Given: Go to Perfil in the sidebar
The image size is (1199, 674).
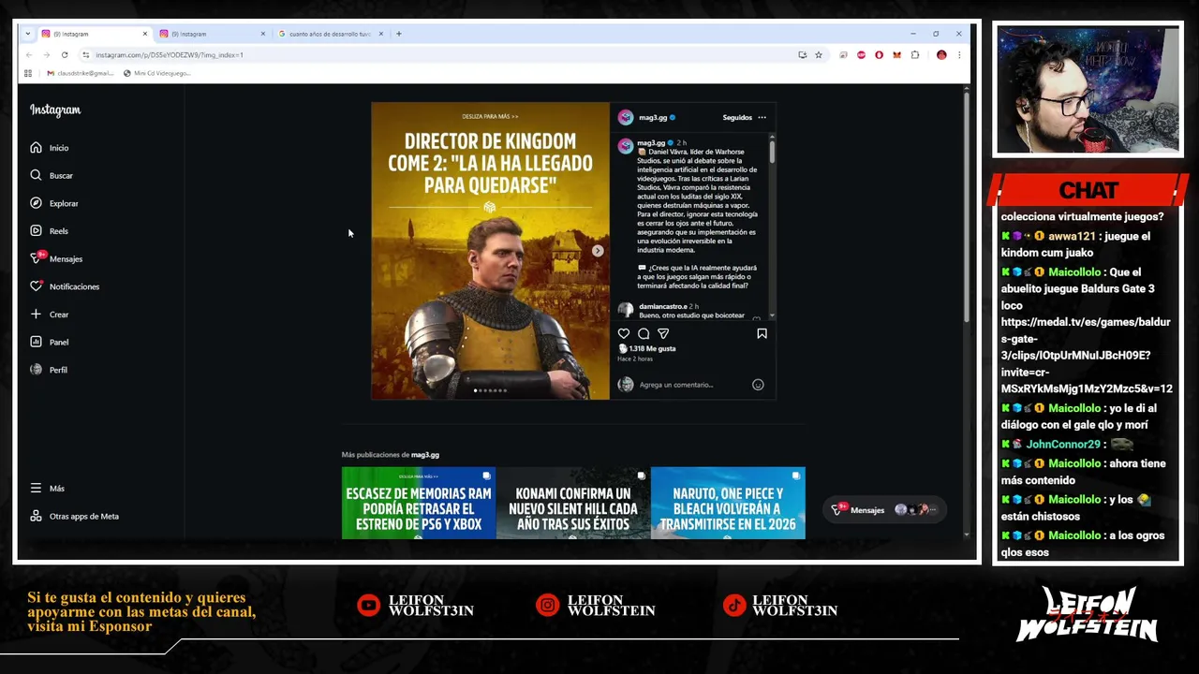Looking at the screenshot, I should (49, 370).
